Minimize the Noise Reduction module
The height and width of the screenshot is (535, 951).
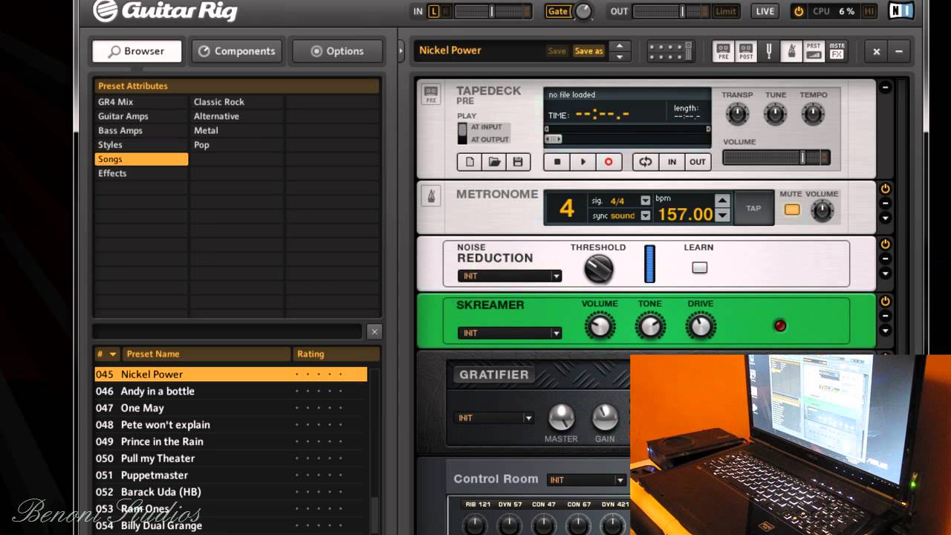point(885,259)
